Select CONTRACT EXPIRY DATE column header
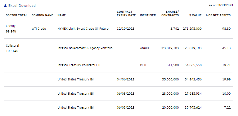The image size is (238, 116). point(126,14)
